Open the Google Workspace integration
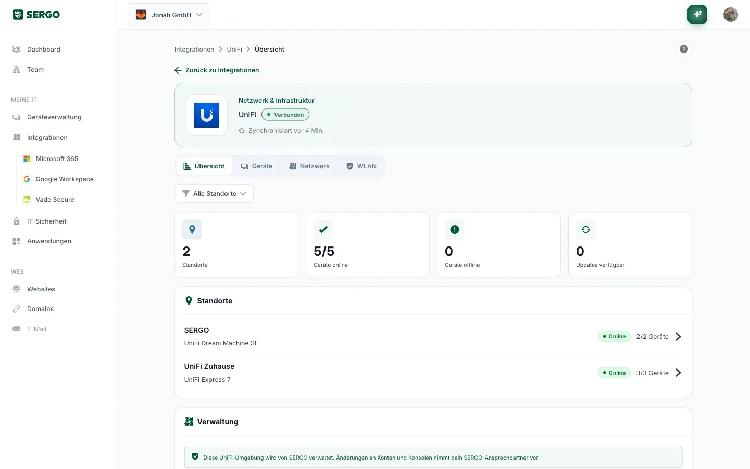This screenshot has height=469, width=750. (x=65, y=179)
